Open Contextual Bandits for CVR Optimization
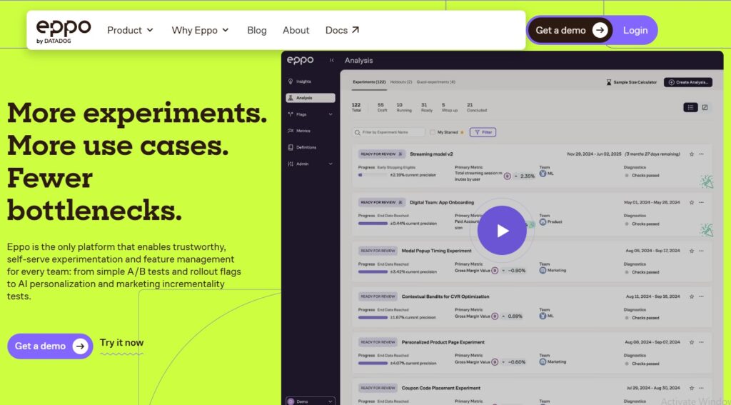731x405 pixels. point(445,296)
